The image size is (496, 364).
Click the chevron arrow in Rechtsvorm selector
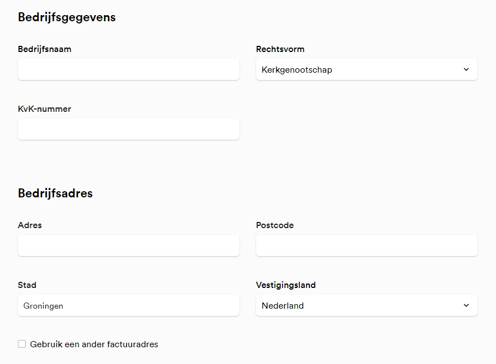click(466, 70)
